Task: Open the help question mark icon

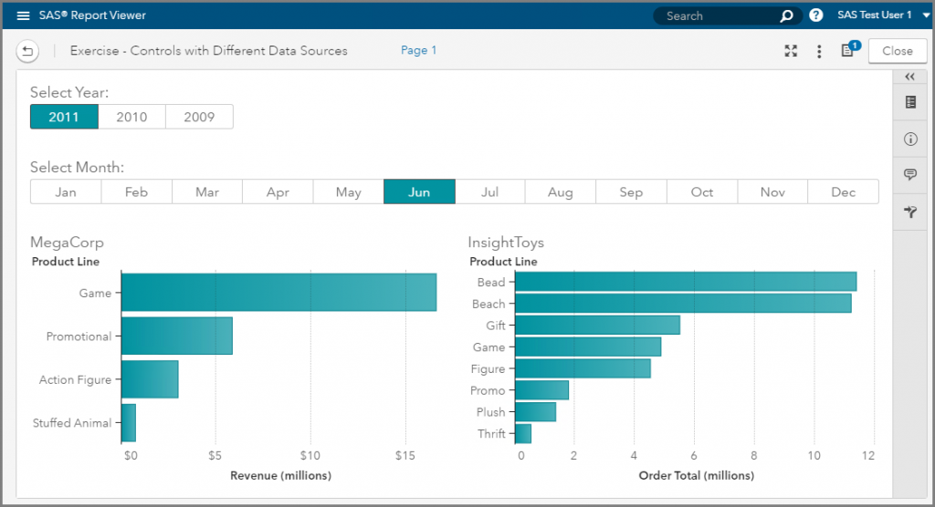Action: point(815,16)
